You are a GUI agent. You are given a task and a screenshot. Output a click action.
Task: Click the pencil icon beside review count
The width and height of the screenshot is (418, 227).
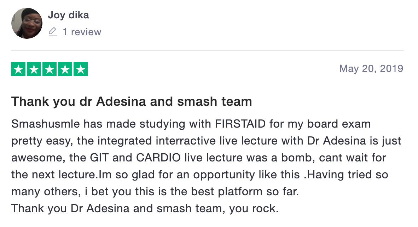pos(53,32)
